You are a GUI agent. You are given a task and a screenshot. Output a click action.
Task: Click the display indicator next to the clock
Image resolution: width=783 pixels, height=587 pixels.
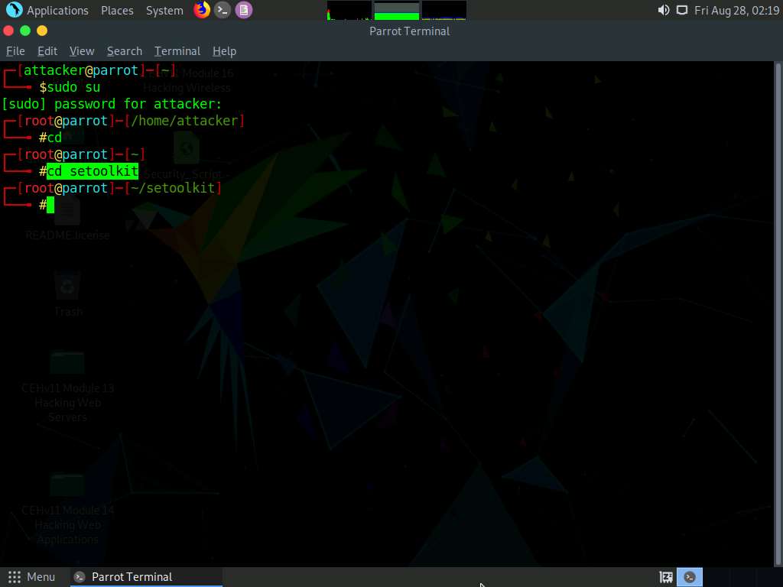point(681,10)
